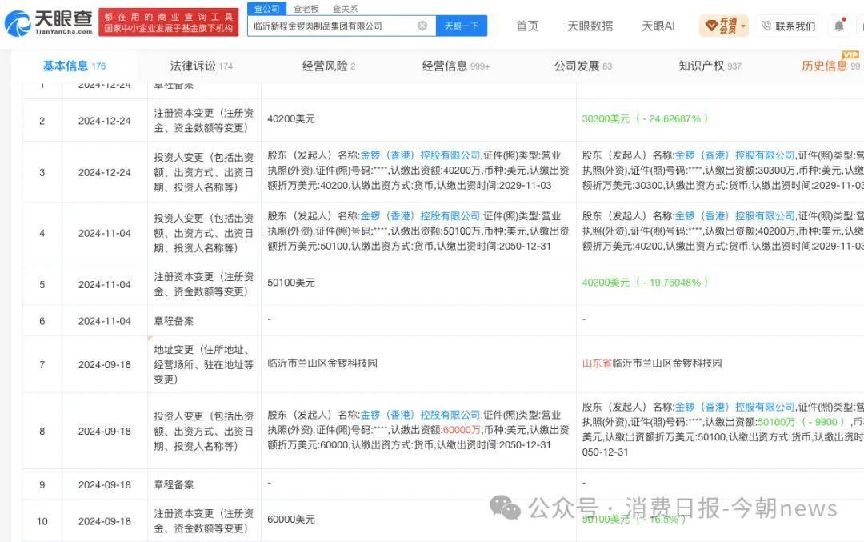Select the 查公司 search tab
The image size is (864, 542).
click(266, 9)
